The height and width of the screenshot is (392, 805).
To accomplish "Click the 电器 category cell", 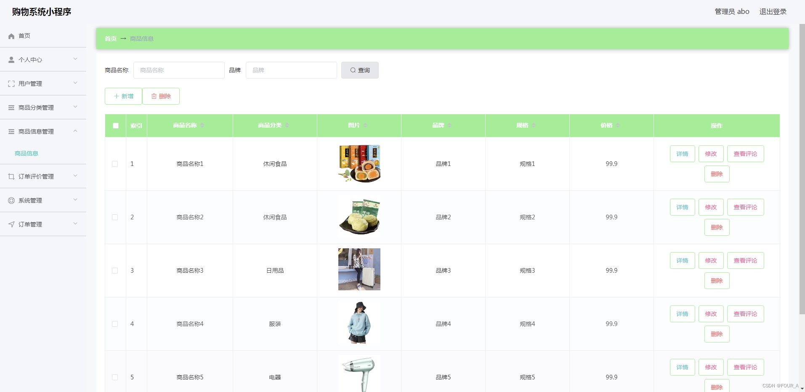I will point(275,377).
